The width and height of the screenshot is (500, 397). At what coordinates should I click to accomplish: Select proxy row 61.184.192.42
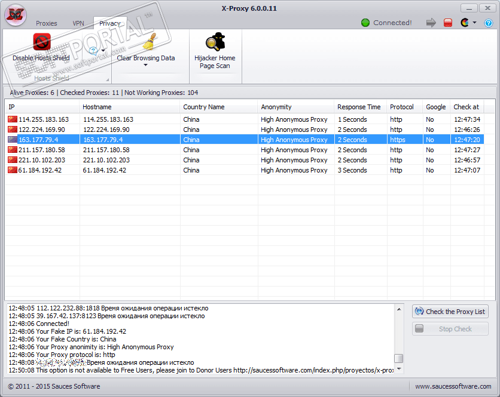click(x=245, y=170)
